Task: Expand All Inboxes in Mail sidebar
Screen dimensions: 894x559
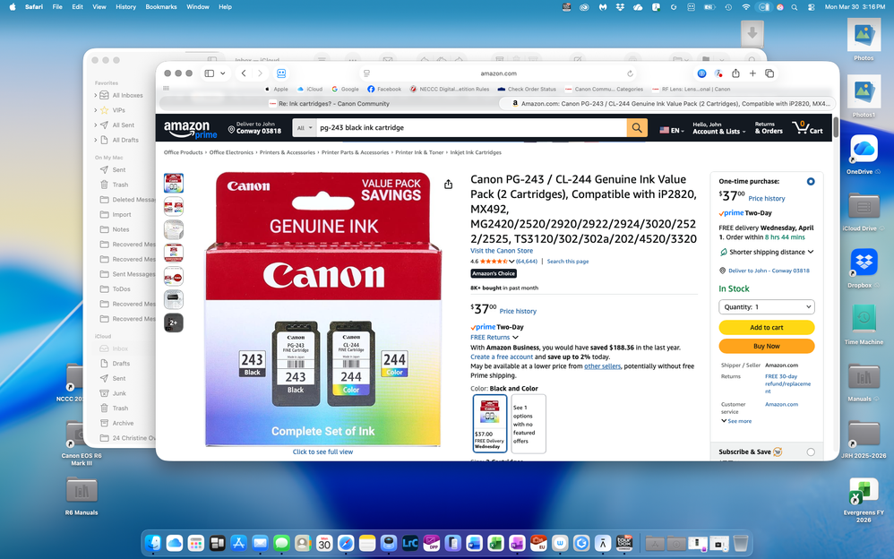Action: point(95,95)
